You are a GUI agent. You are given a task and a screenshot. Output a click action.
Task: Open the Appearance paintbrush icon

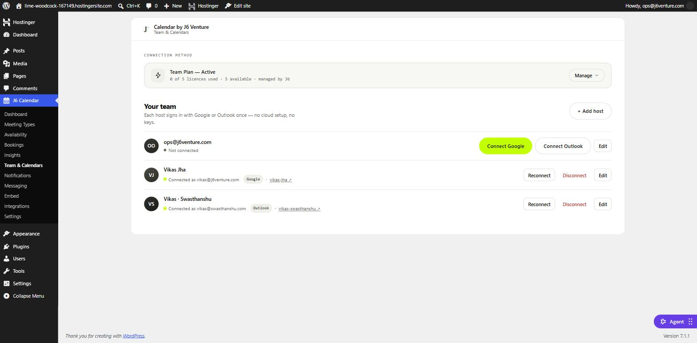tap(6, 234)
